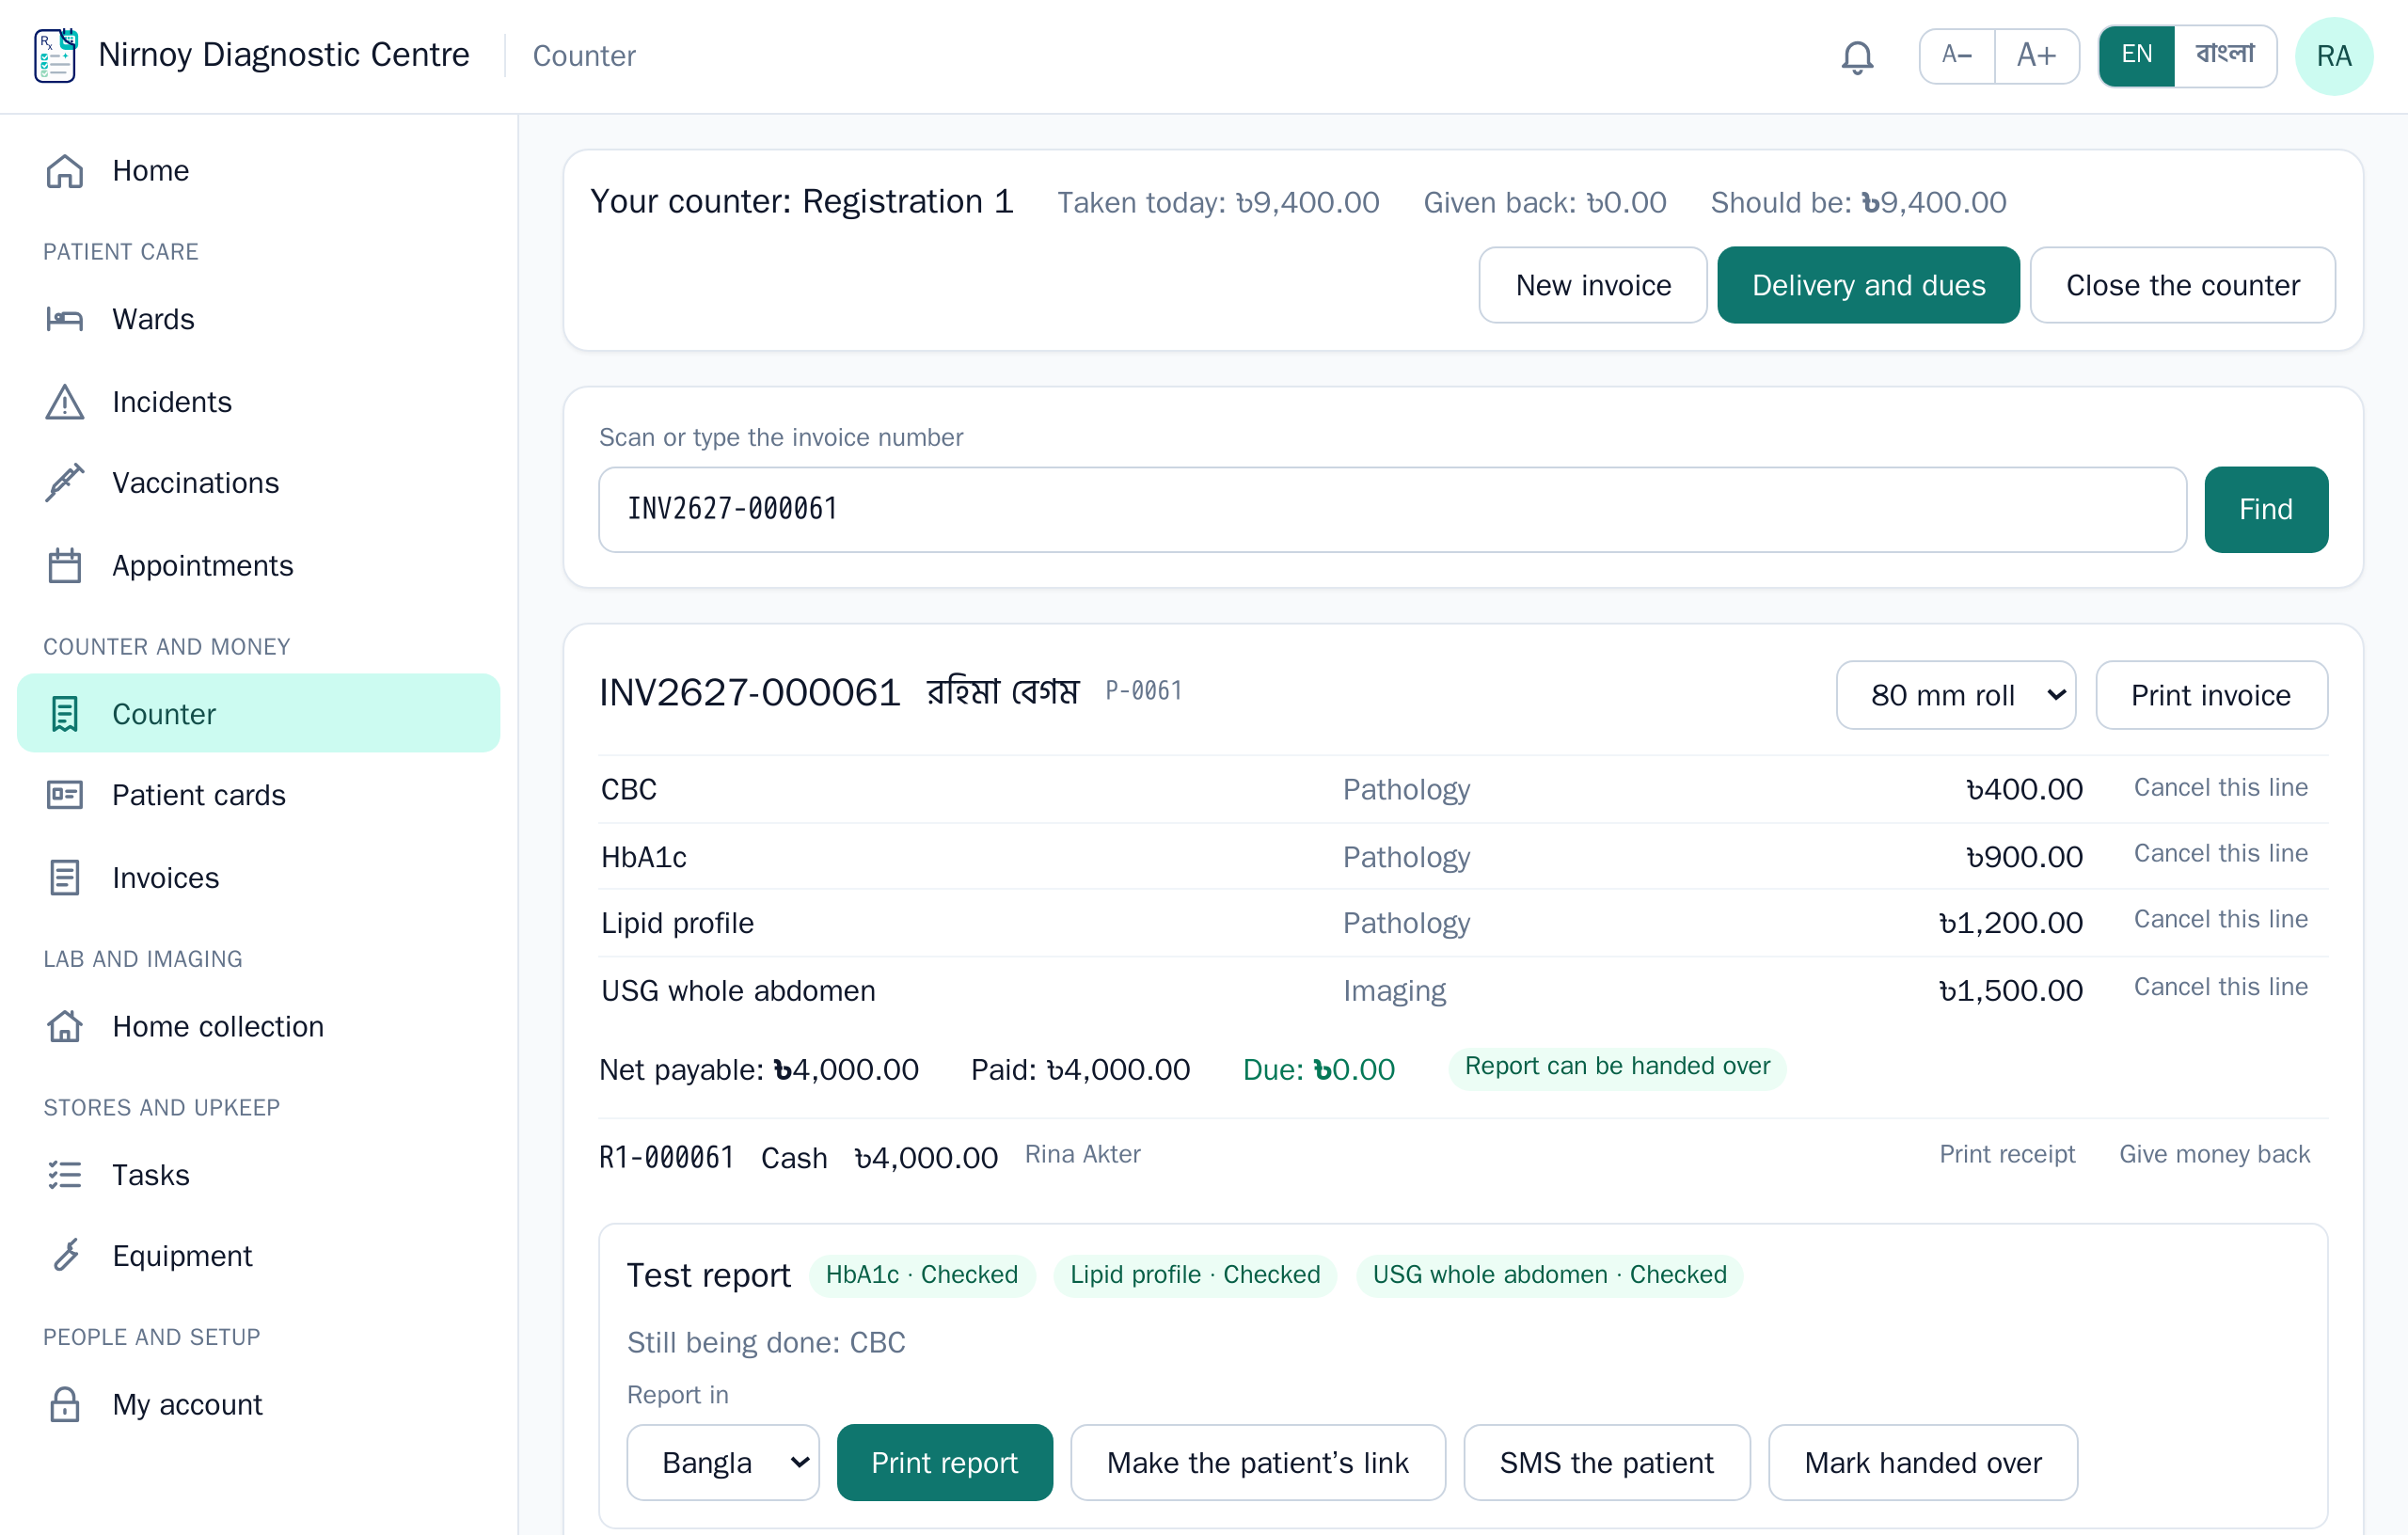Image resolution: width=2408 pixels, height=1535 pixels.
Task: Open Wards from the sidebar menu
Action: click(x=259, y=319)
